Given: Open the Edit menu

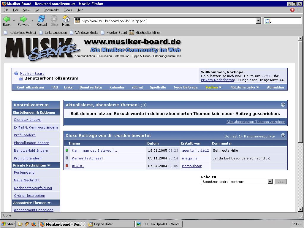Looking at the screenshot, I should (16, 10).
